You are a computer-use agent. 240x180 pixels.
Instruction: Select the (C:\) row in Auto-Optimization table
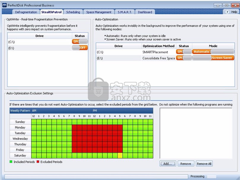click(165, 52)
